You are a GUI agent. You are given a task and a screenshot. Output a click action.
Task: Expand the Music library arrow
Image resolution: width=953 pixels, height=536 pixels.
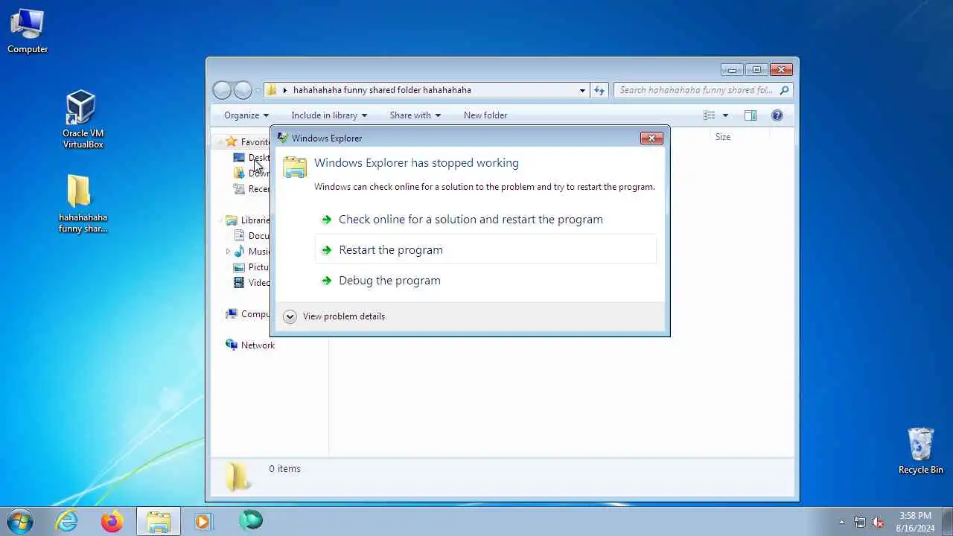(228, 252)
